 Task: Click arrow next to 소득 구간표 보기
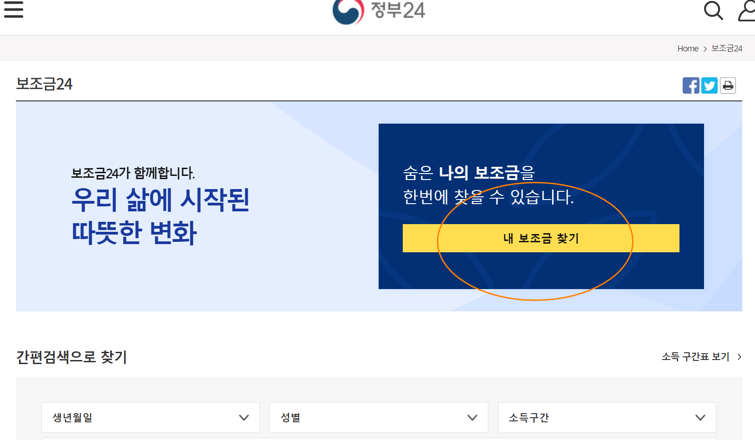click(x=740, y=357)
